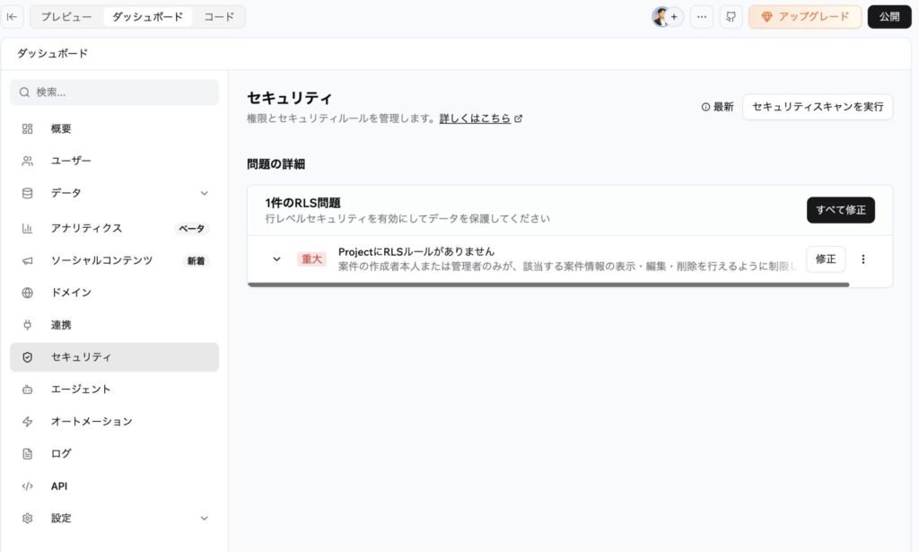The width and height of the screenshot is (919, 552).
Task: Open ドメイン globe icon in sidebar
Action: tap(28, 293)
